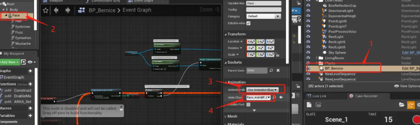Use selected asset arrow for Anim Class
This screenshot has height=125, width=420.
point(281,97)
